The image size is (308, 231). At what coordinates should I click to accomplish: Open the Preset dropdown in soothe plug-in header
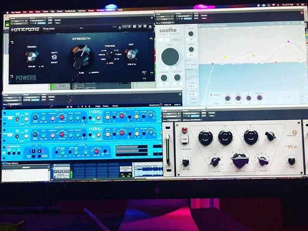pyautogui.click(x=184, y=16)
